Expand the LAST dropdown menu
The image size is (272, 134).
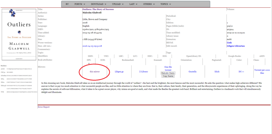pos(133,4)
